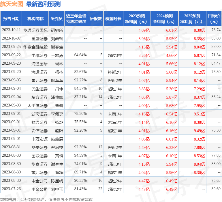Image resolution: width=222 pixels, height=202 pixels.
Task: Click the 研报数 column header
Action: pyautogui.click(x=96, y=18)
